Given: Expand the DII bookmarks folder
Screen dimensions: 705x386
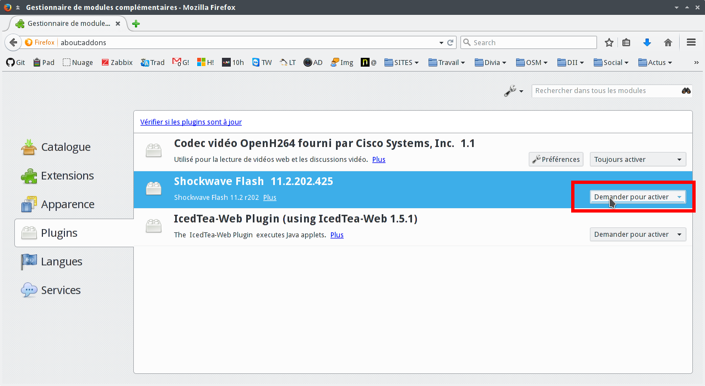Looking at the screenshot, I should [571, 62].
